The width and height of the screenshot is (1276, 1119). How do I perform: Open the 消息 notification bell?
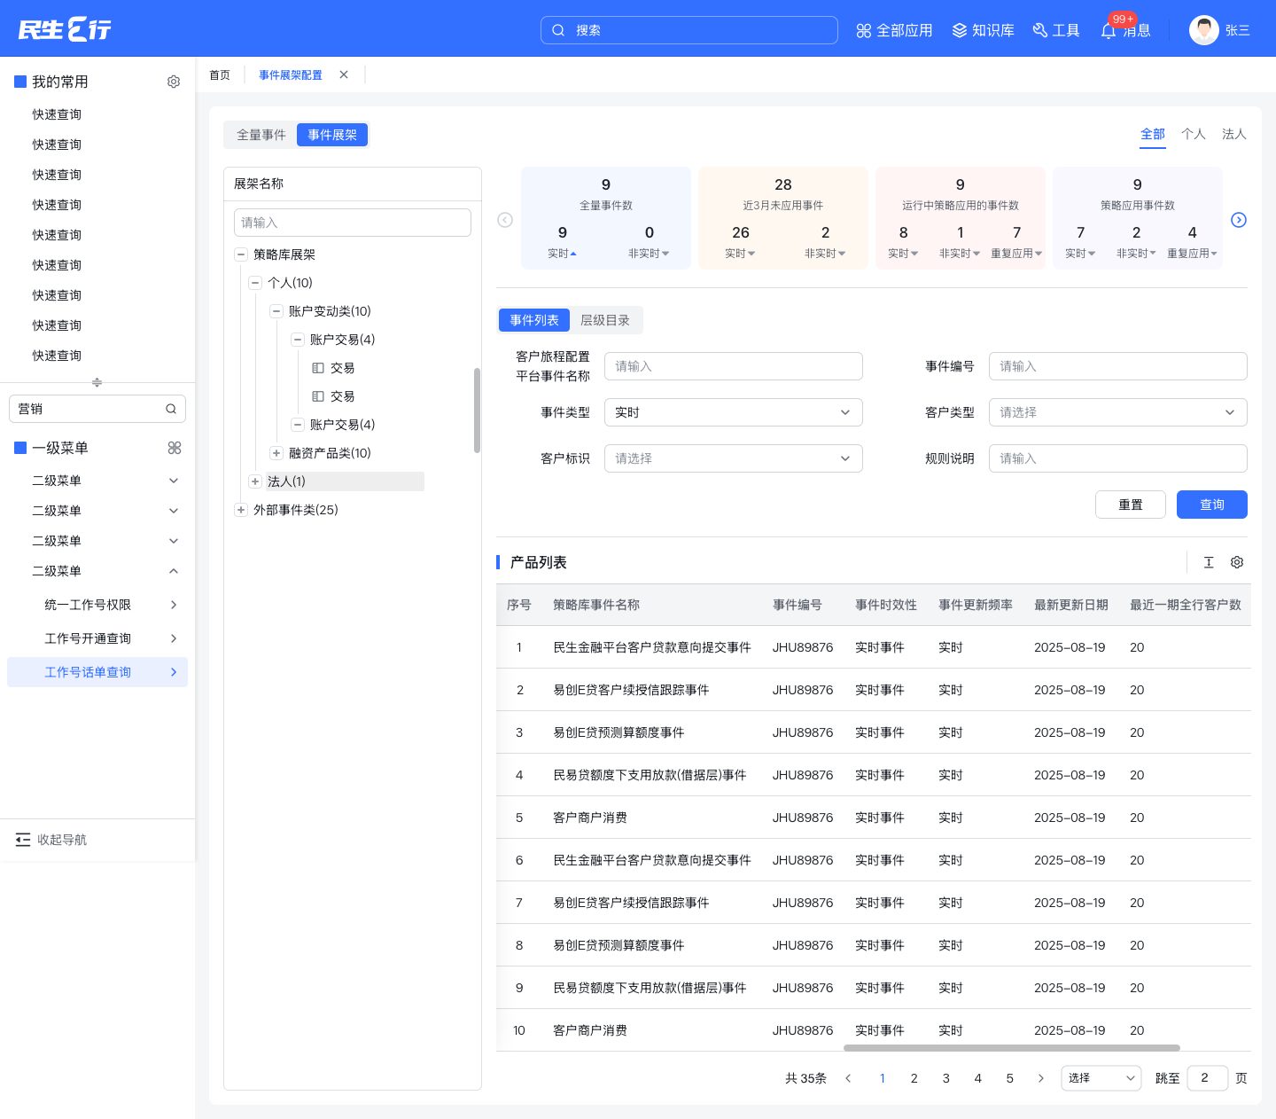(x=1109, y=30)
